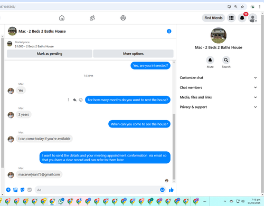Open volume control in system tray

(x=243, y=201)
